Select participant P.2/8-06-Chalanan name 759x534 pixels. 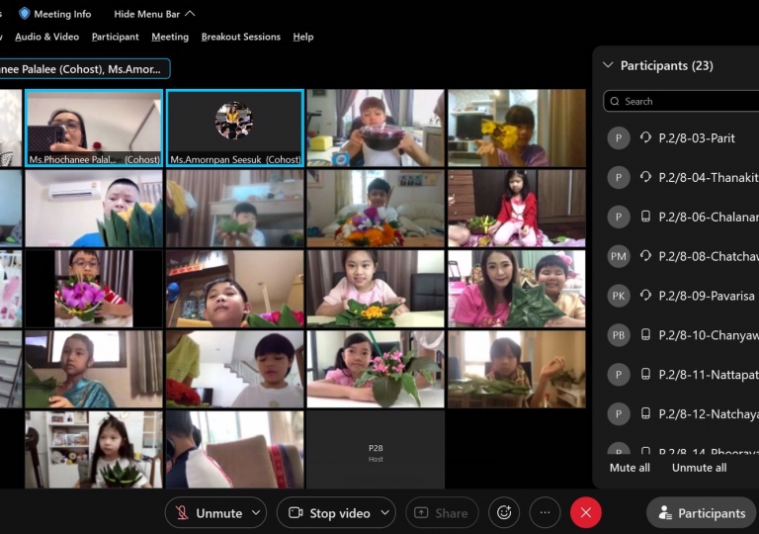(x=709, y=217)
